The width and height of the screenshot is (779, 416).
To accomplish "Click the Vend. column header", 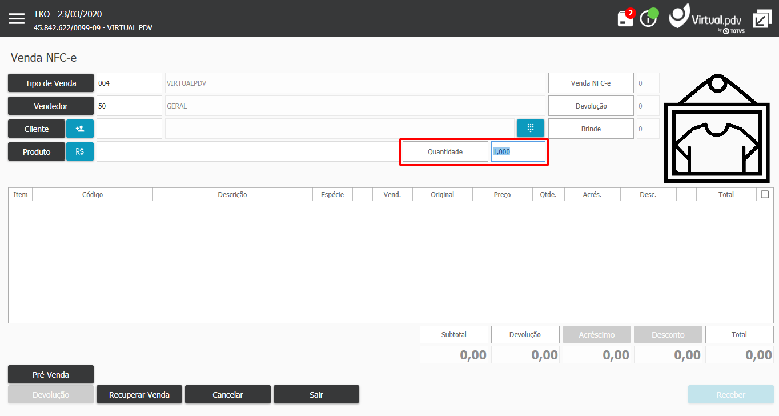I will coord(392,194).
